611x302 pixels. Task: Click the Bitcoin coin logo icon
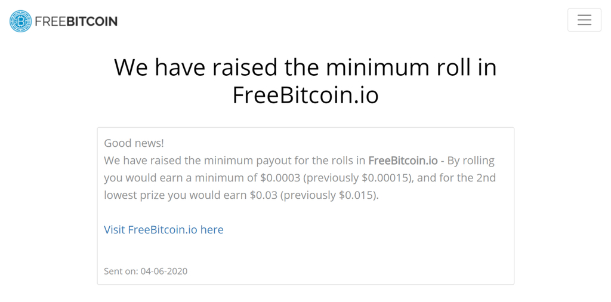(x=20, y=21)
